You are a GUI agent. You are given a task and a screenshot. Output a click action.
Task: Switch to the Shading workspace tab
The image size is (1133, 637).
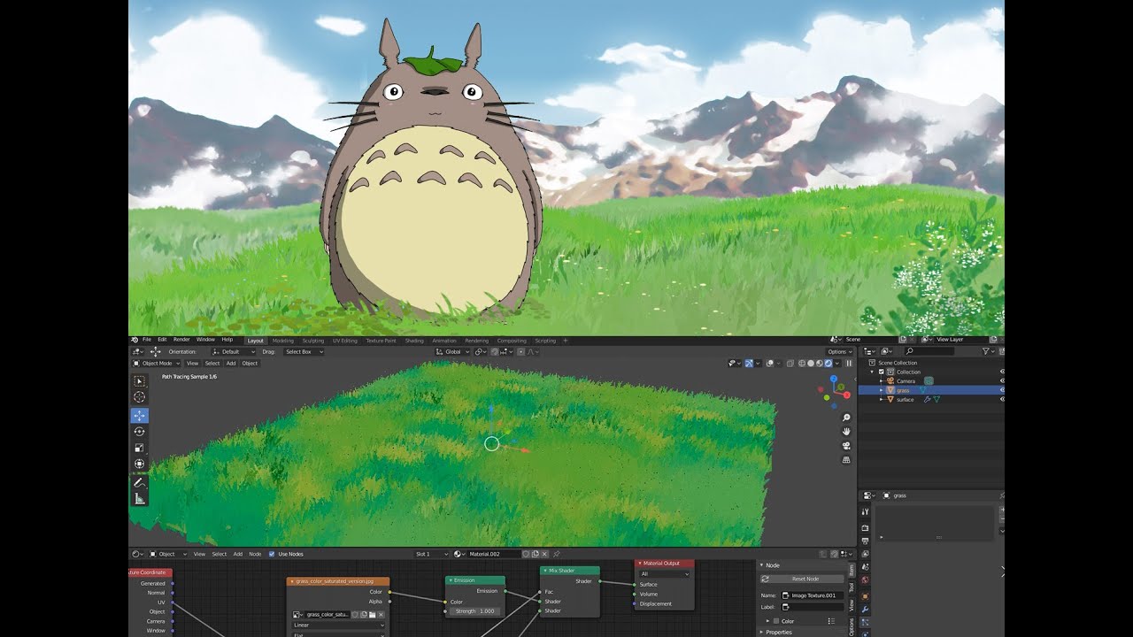pos(414,341)
